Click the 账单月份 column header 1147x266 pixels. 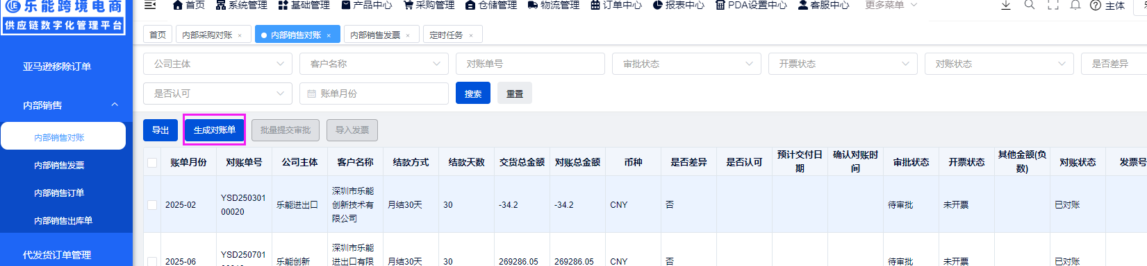point(188,162)
